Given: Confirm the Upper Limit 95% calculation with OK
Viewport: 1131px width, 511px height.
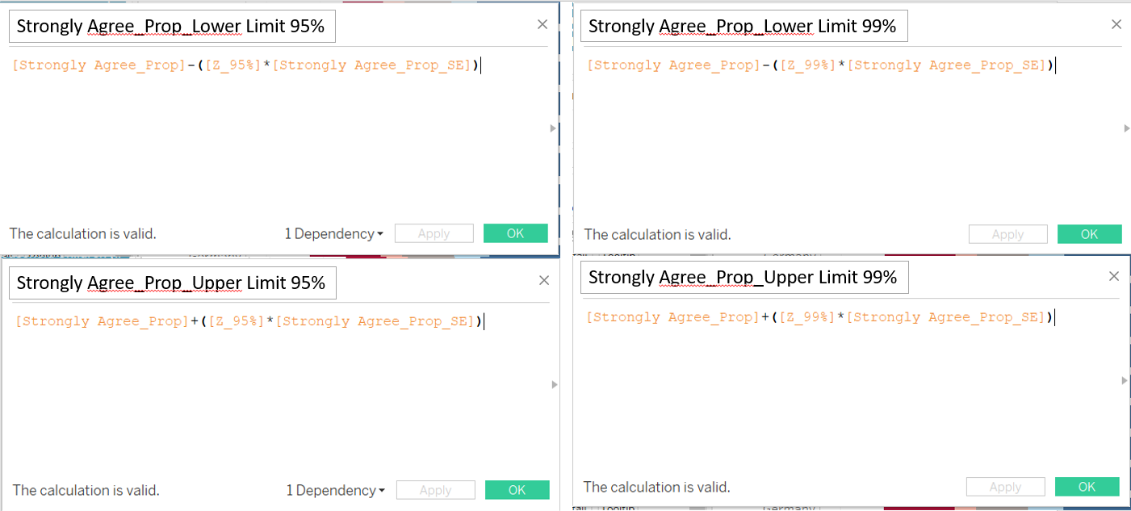Looking at the screenshot, I should (x=517, y=490).
